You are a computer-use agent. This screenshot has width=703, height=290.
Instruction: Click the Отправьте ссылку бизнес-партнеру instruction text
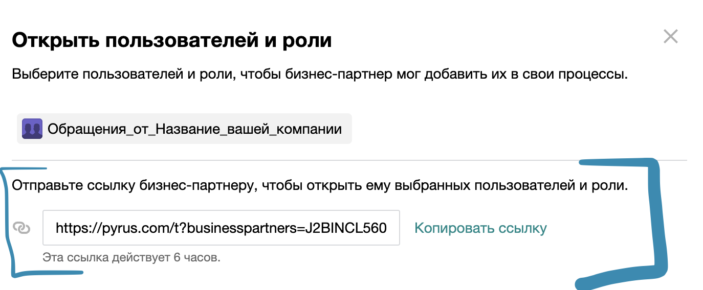[x=319, y=186]
